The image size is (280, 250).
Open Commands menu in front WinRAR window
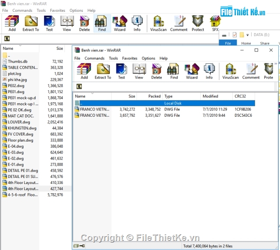coord(94,59)
